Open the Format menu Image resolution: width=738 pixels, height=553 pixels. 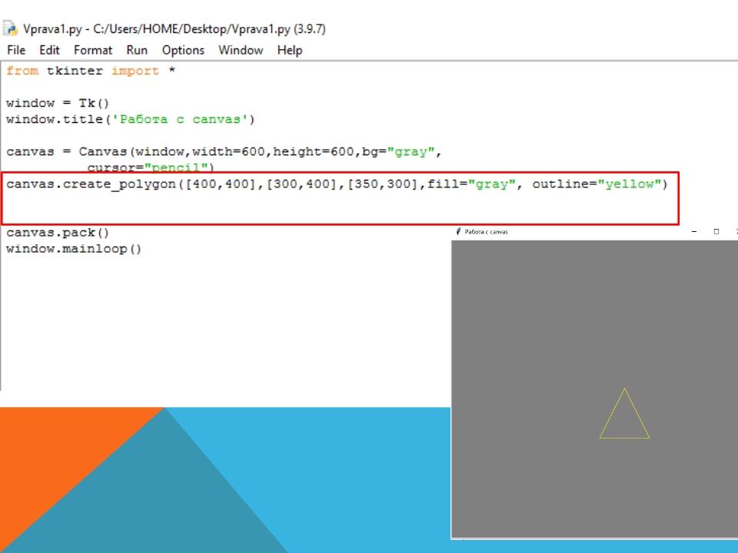pos(93,50)
